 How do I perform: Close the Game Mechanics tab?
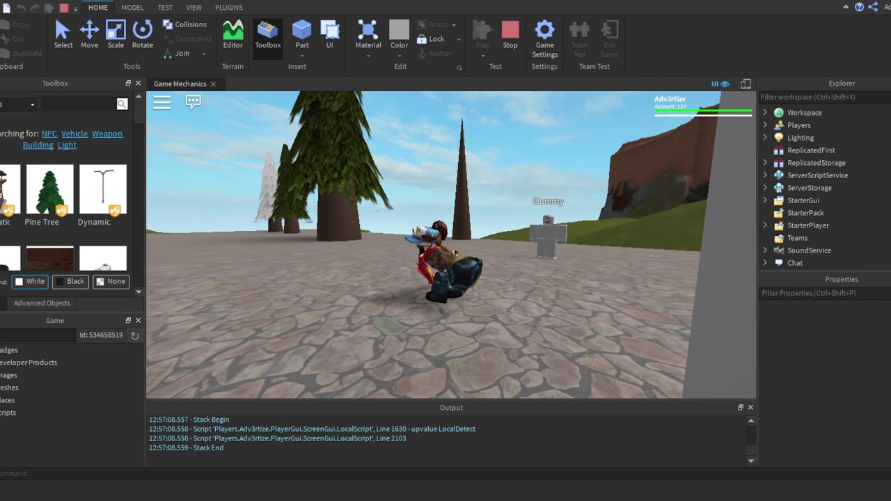213,84
